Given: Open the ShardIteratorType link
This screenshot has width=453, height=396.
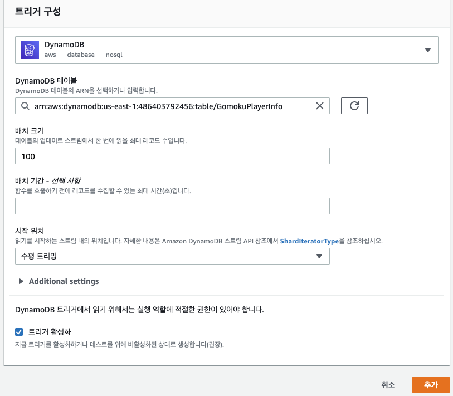Looking at the screenshot, I should point(309,241).
